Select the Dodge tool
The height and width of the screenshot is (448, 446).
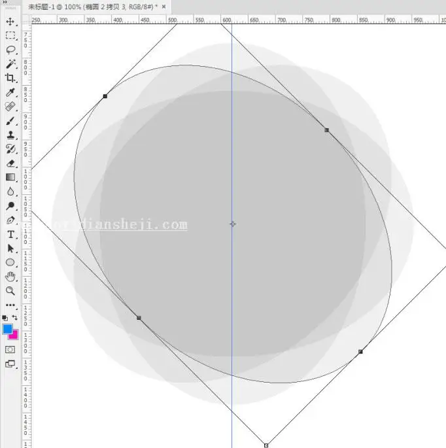coord(10,206)
